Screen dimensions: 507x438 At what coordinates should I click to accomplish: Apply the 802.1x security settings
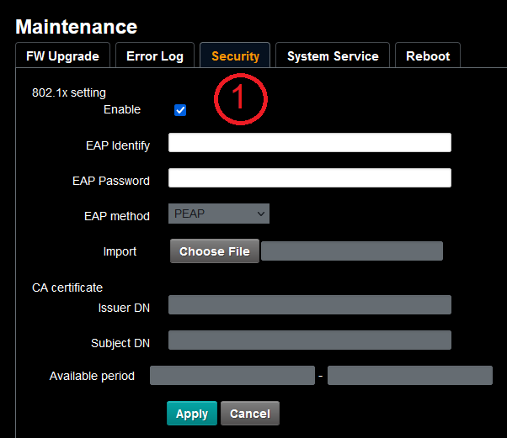192,414
